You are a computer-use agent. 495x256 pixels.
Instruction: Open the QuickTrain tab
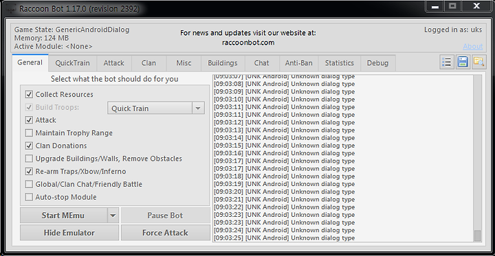coord(72,63)
